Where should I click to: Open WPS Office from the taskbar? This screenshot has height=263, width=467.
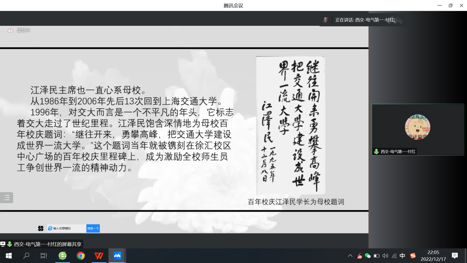click(99, 256)
